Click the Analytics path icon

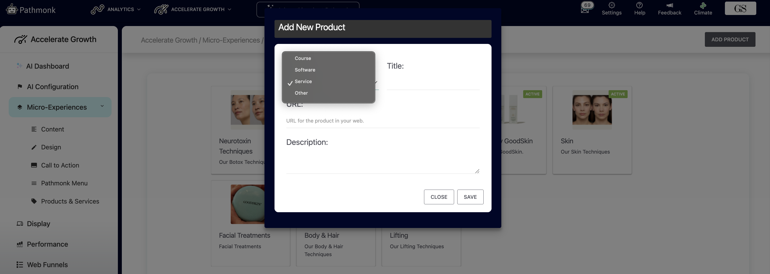tap(98, 9)
